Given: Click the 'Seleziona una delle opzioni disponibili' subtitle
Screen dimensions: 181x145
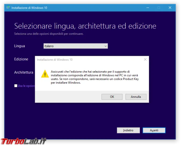Looking at the screenshot, I should [49, 34].
